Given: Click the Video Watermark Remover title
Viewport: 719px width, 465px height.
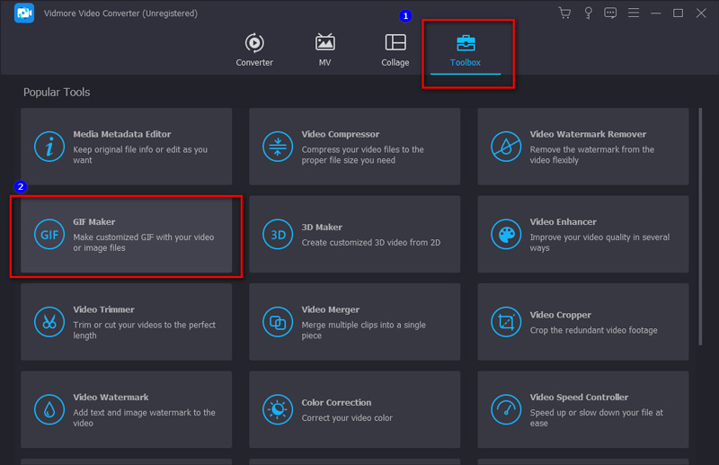Looking at the screenshot, I should [x=588, y=134].
